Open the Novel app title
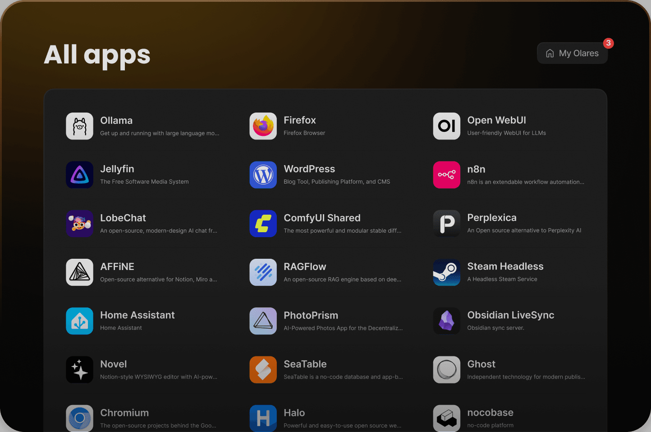Screen dimensions: 651x432 [x=113, y=364]
